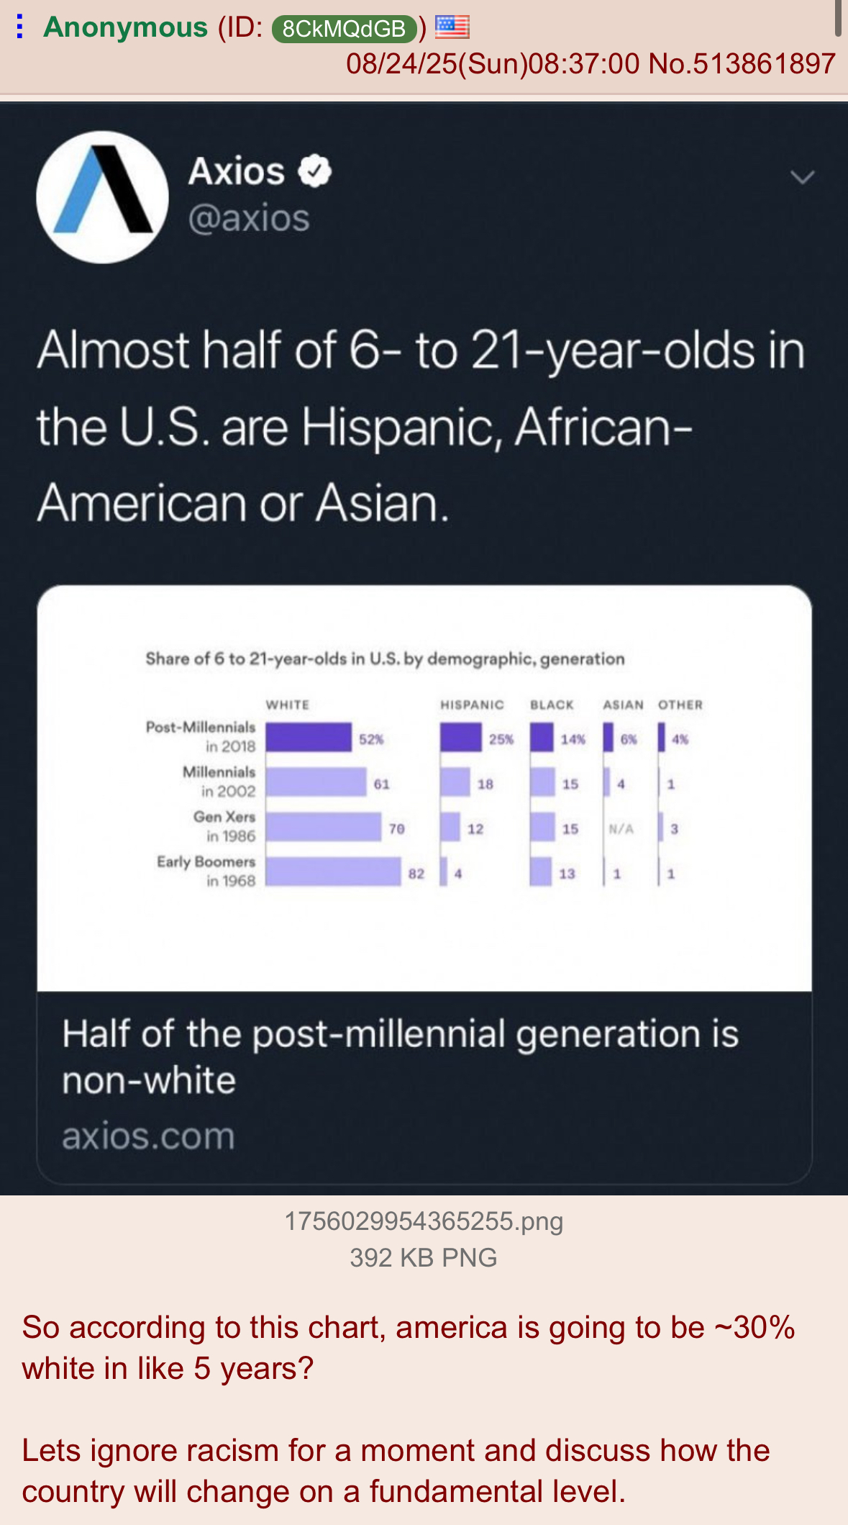Open the Axios display name

(237, 171)
